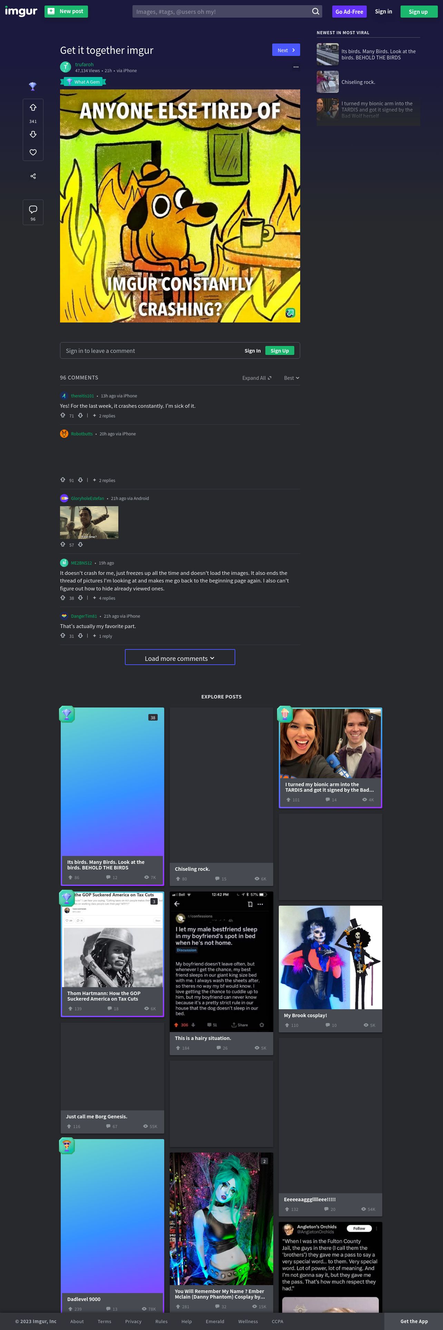The width and height of the screenshot is (443, 1330).
Task: Click Rules in the footer
Action: coord(161,1321)
